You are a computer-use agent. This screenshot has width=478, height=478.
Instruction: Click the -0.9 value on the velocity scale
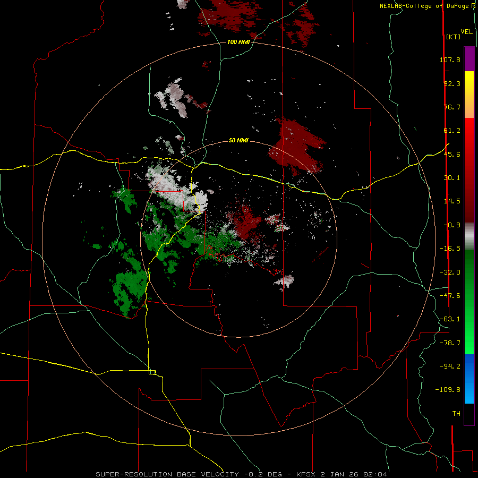(x=452, y=225)
